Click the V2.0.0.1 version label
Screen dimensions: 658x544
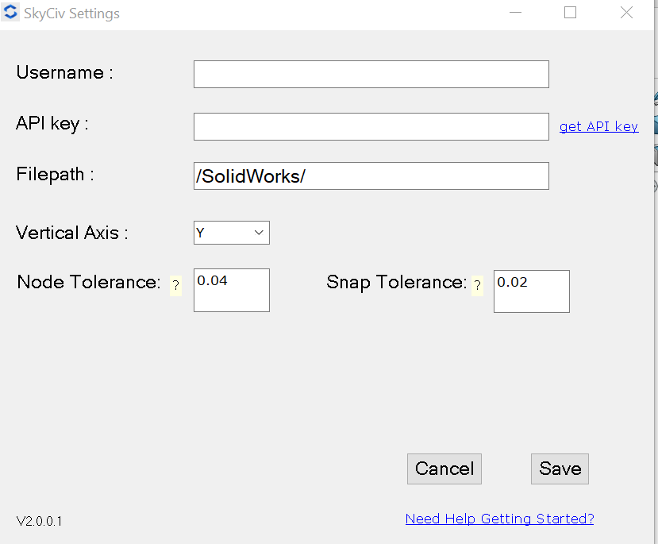(x=40, y=521)
